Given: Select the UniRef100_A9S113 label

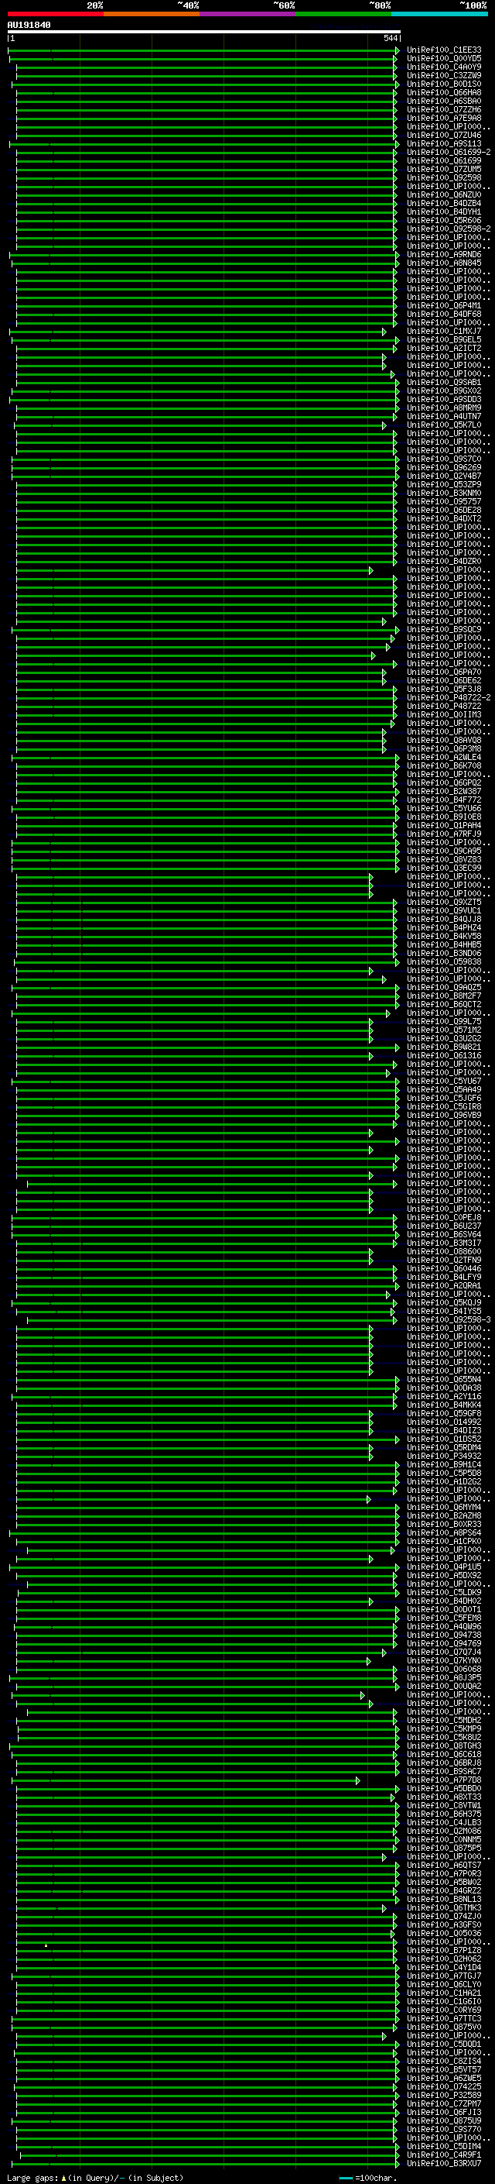Looking at the screenshot, I should click(x=443, y=144).
